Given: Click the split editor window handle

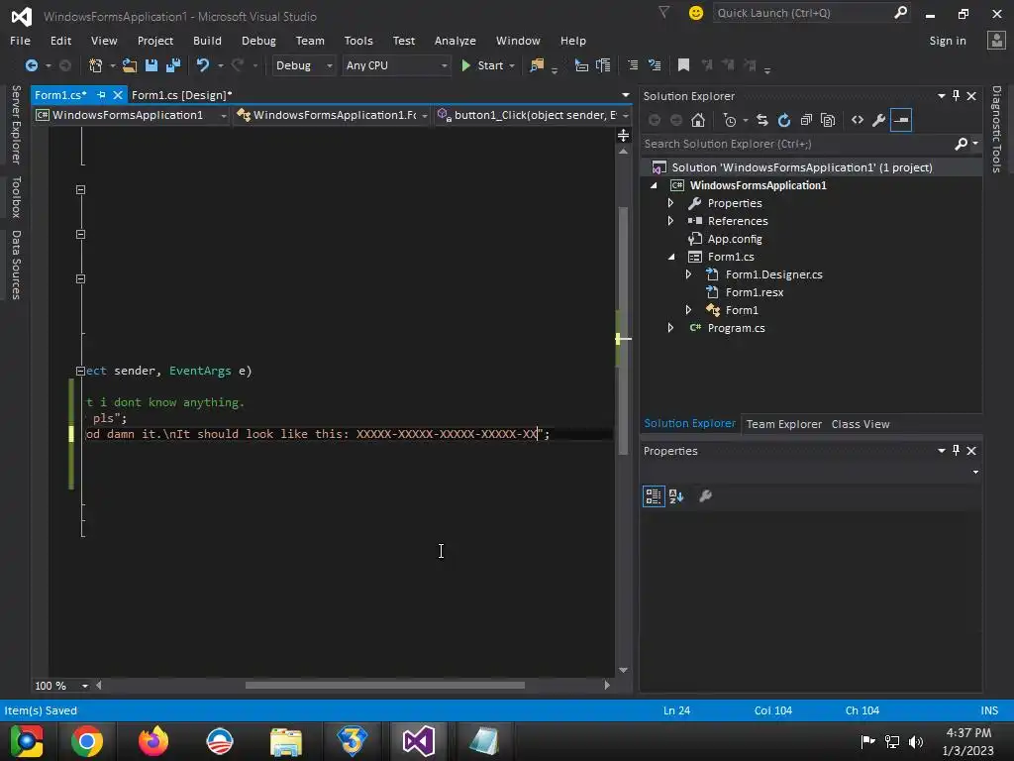Looking at the screenshot, I should (624, 135).
